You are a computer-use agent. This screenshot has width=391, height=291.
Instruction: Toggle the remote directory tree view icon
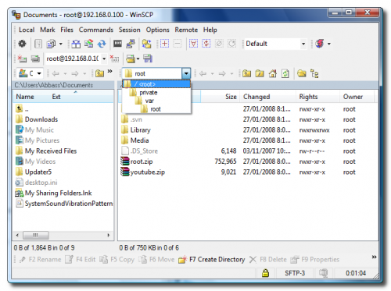click(314, 74)
